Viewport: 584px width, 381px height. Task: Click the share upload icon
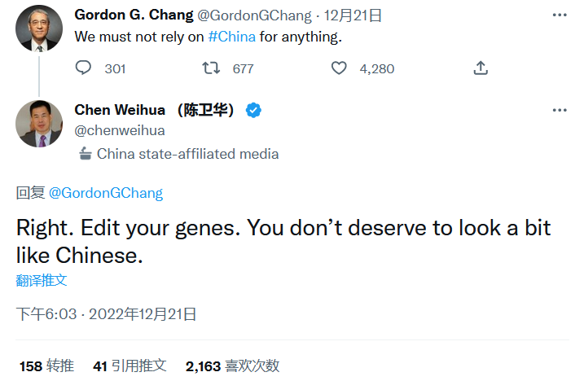coord(481,68)
